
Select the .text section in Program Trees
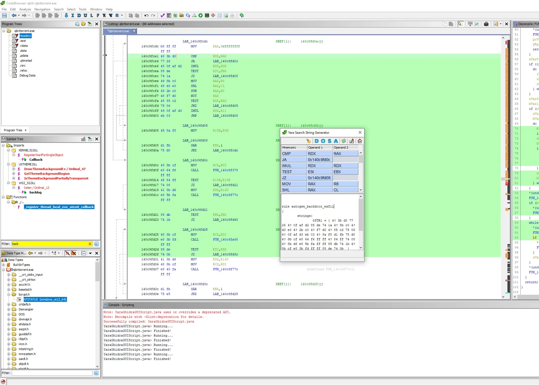point(23,41)
